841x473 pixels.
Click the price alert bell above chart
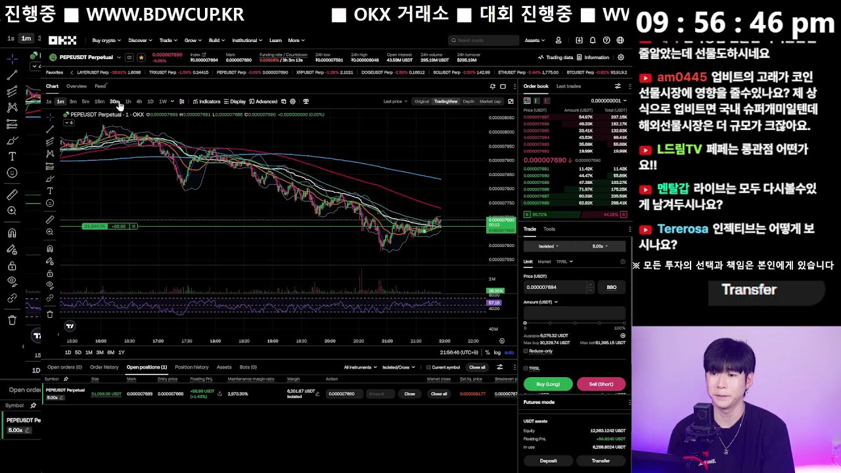click(x=492, y=86)
